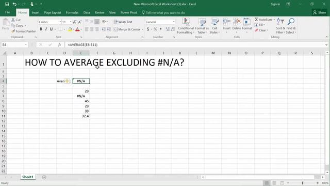Switch to the Page Layout tab
Viewport: 330px width, 186px height.
(53, 12)
